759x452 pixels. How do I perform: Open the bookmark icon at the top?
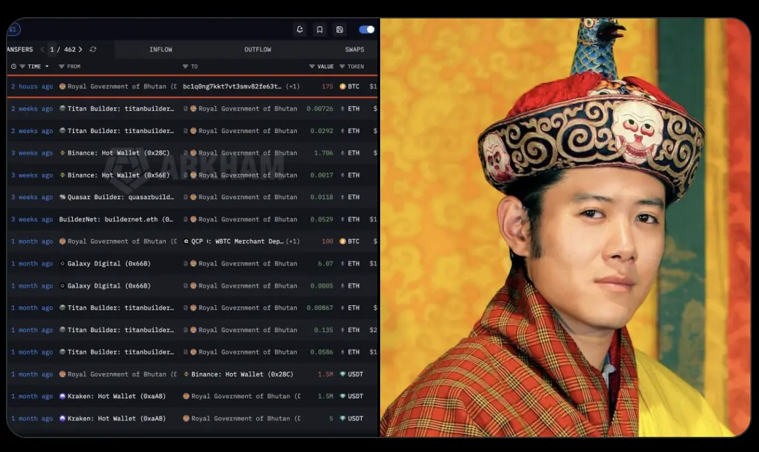point(320,29)
